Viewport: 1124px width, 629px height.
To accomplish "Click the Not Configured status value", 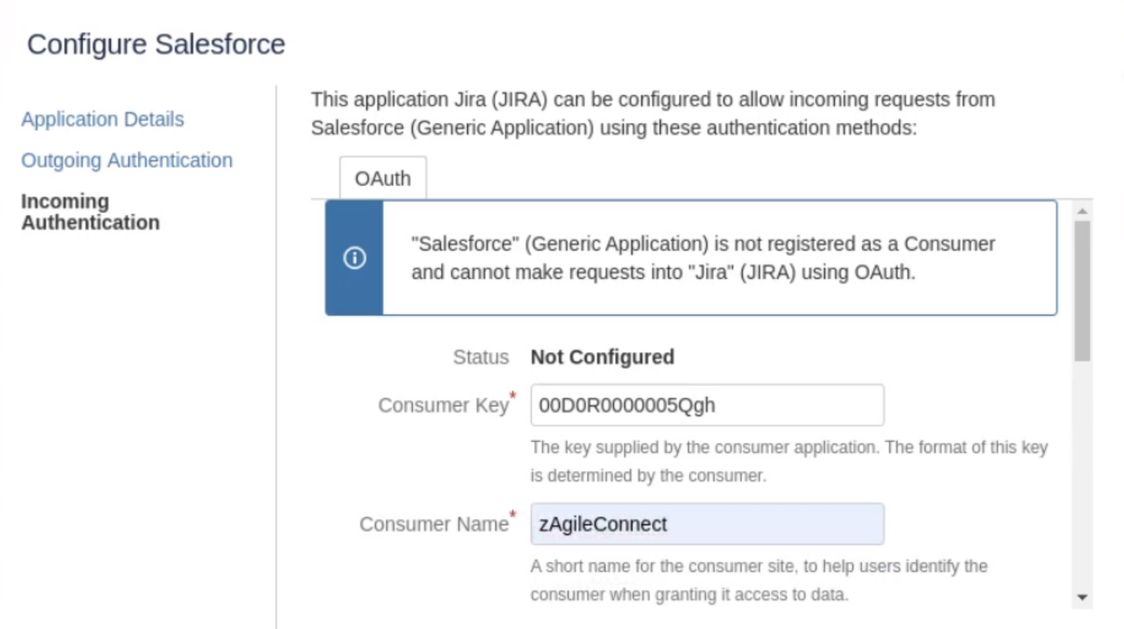I will [602, 357].
